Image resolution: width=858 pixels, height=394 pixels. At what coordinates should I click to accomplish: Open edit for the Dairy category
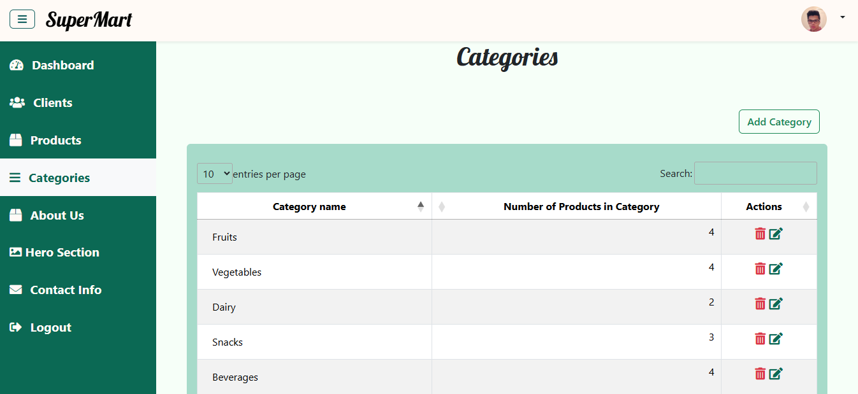775,304
